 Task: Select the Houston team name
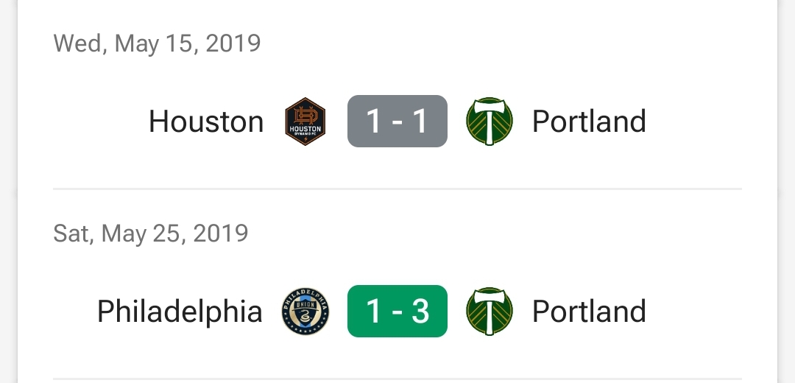coord(206,122)
